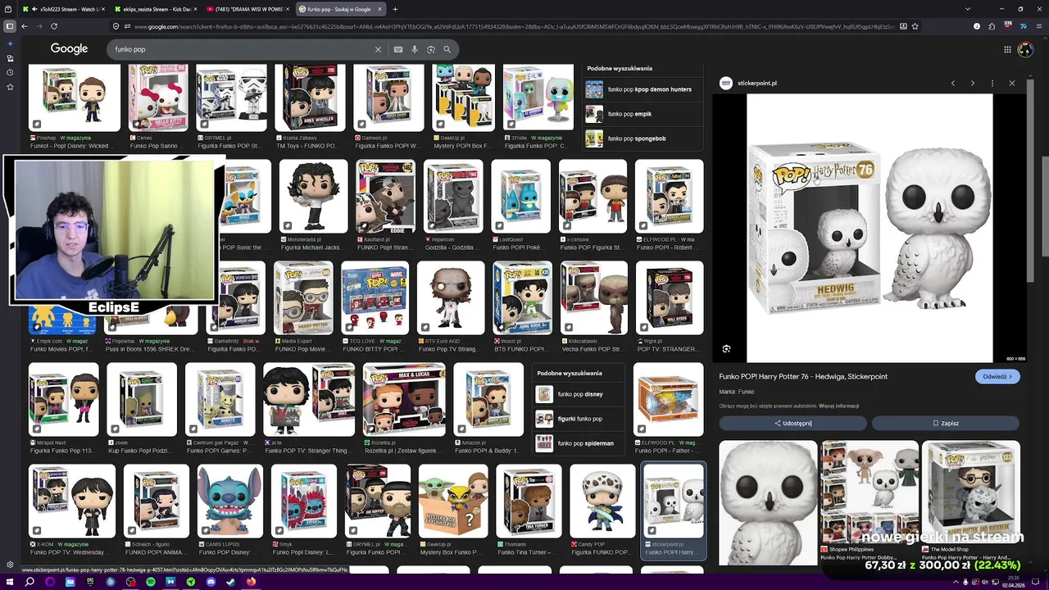Search by image with Google Lens
The image size is (1049, 590).
click(431, 49)
